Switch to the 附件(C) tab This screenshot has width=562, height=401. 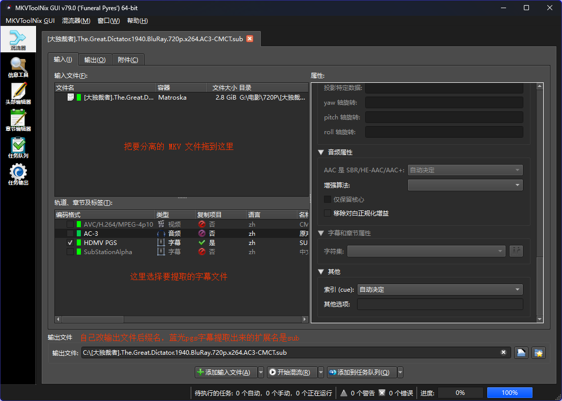click(x=128, y=60)
